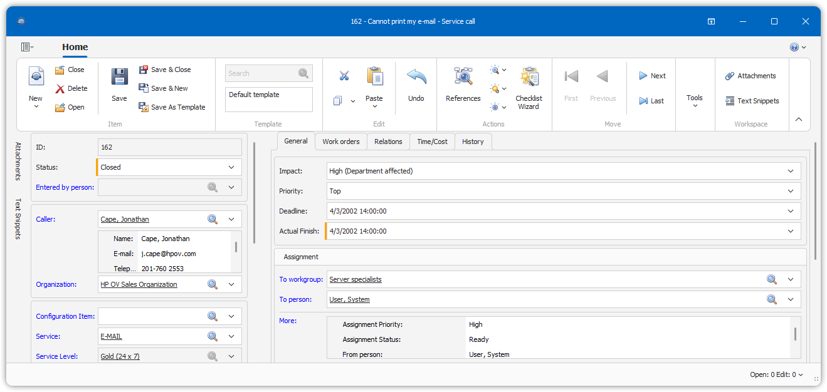Collapse the ribbon with chevron

(x=799, y=120)
